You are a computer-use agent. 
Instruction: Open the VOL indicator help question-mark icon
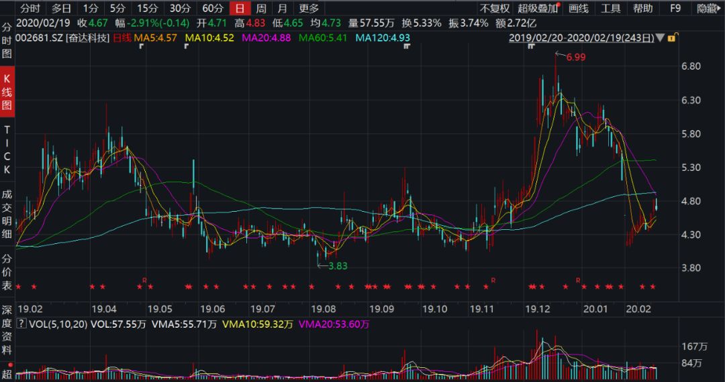[21, 324]
